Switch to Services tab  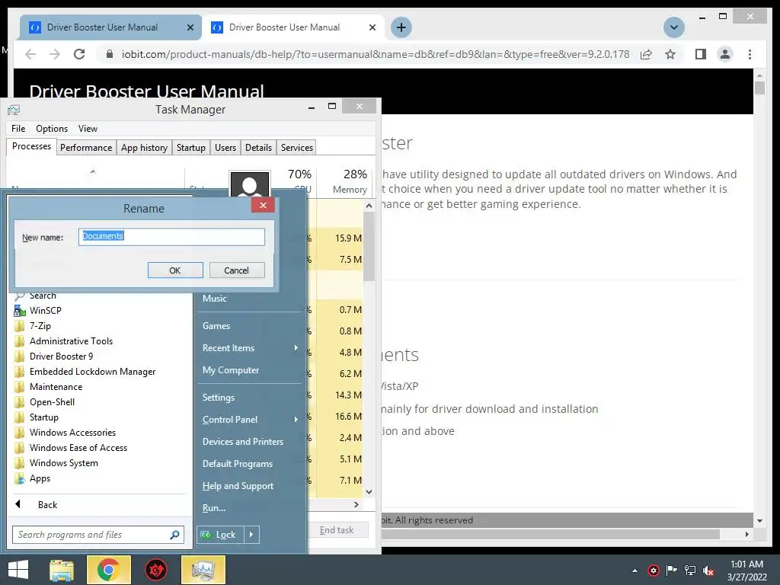[297, 148]
